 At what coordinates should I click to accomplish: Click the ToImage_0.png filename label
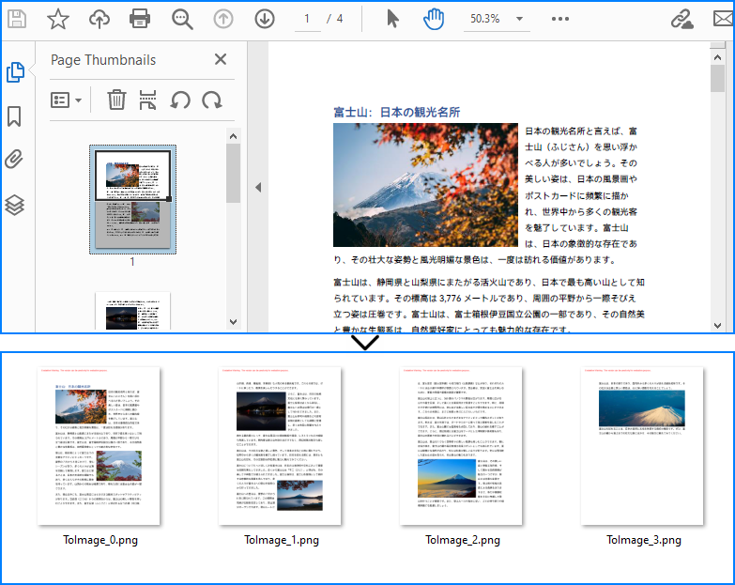[x=100, y=540]
